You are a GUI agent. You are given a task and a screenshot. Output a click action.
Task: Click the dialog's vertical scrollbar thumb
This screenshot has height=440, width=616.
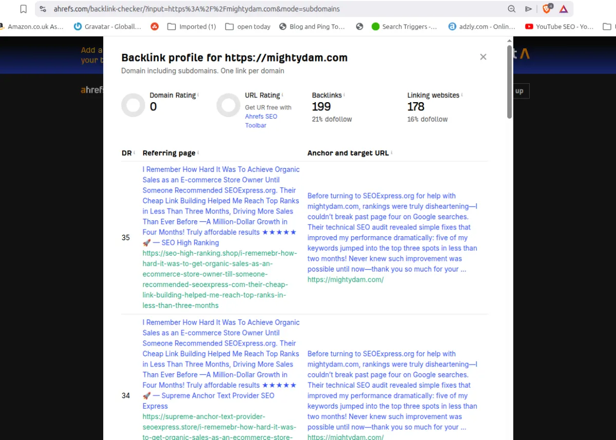509,82
